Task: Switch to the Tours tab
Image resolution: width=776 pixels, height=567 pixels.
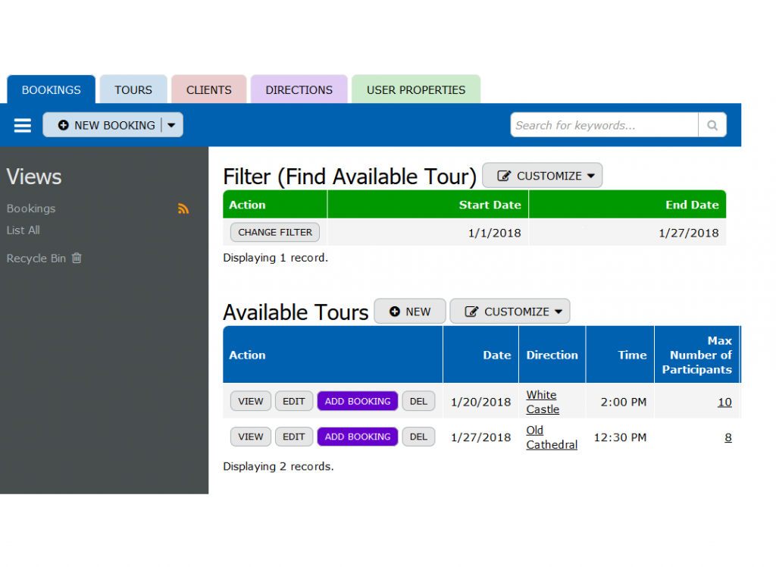Action: point(133,89)
